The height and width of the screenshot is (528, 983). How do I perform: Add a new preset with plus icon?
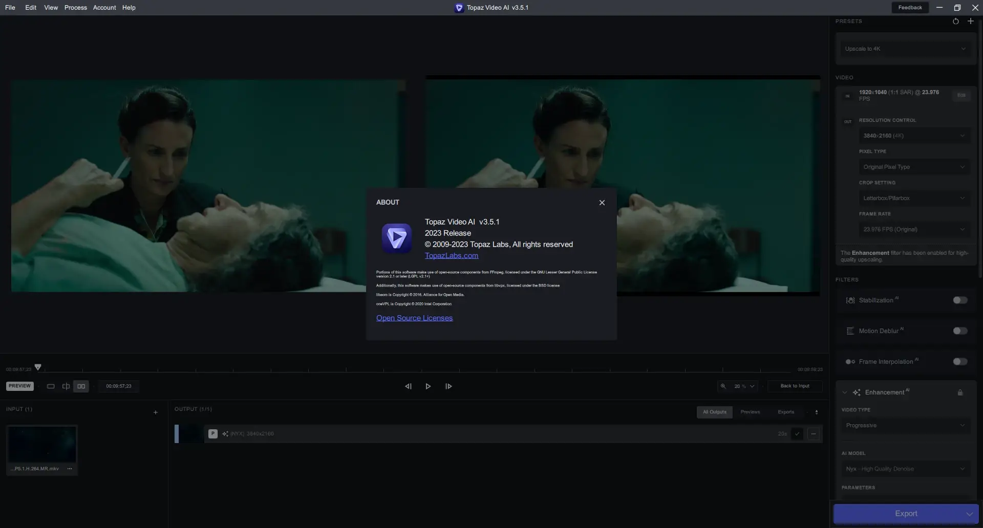pos(970,21)
